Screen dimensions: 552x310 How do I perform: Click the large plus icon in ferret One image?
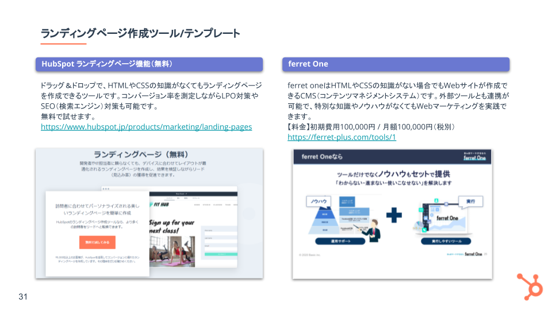coord(393,215)
